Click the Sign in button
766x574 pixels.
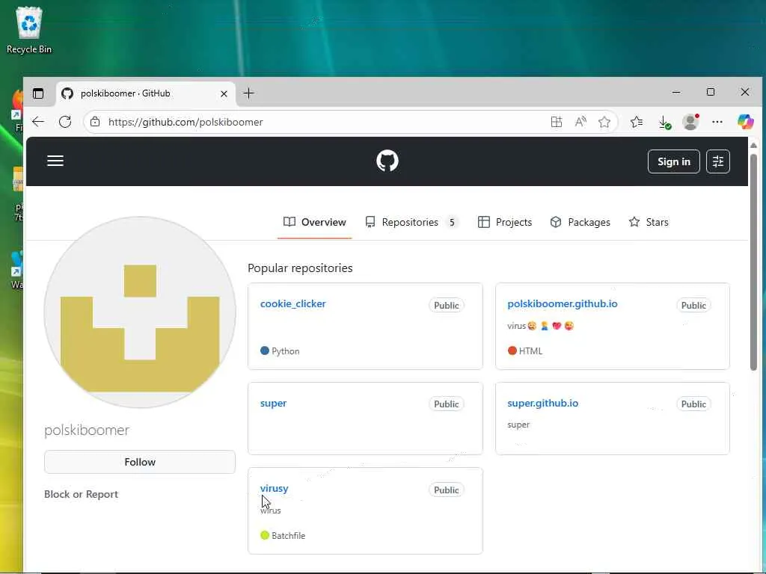pyautogui.click(x=674, y=161)
